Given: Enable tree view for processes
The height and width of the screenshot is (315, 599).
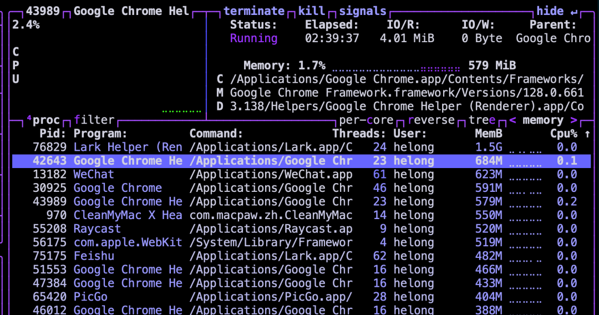Looking at the screenshot, I should [x=481, y=120].
